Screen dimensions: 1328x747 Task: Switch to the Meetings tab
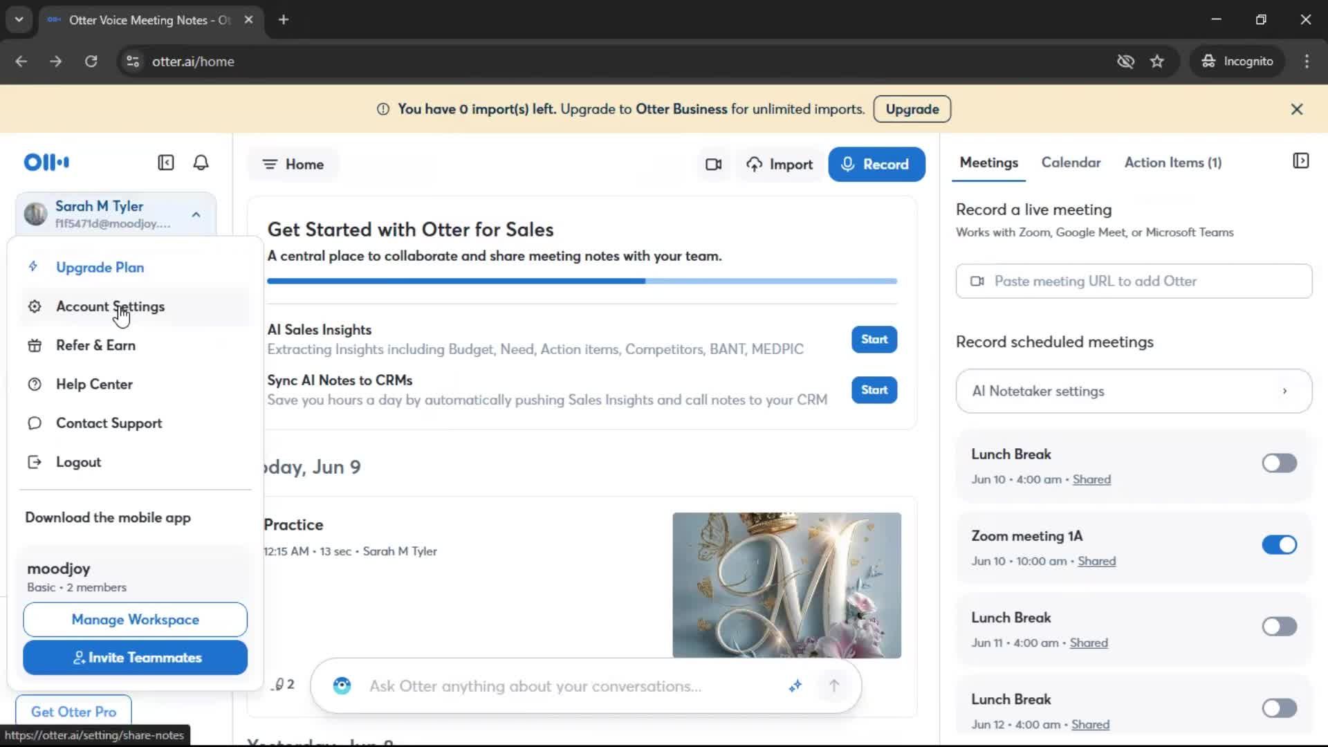[988, 163]
